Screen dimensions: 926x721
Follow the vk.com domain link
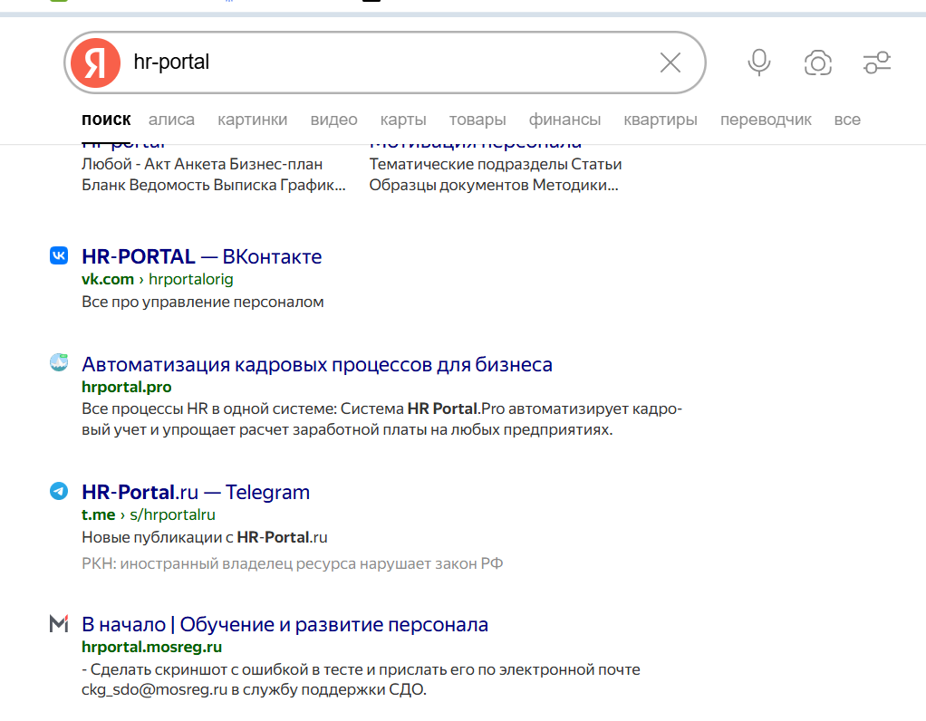(108, 279)
